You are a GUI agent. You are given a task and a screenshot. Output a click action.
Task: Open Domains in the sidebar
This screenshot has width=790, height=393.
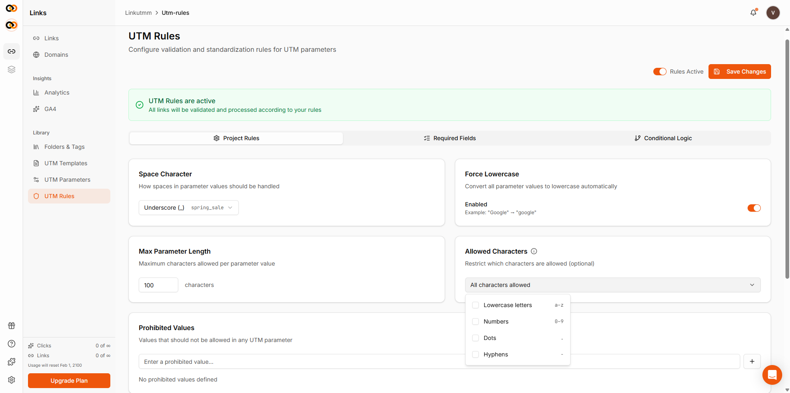69,55
